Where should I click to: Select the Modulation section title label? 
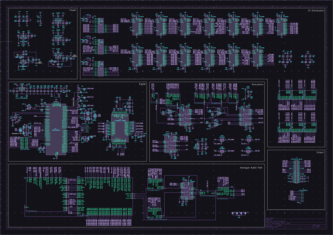pyautogui.click(x=258, y=84)
